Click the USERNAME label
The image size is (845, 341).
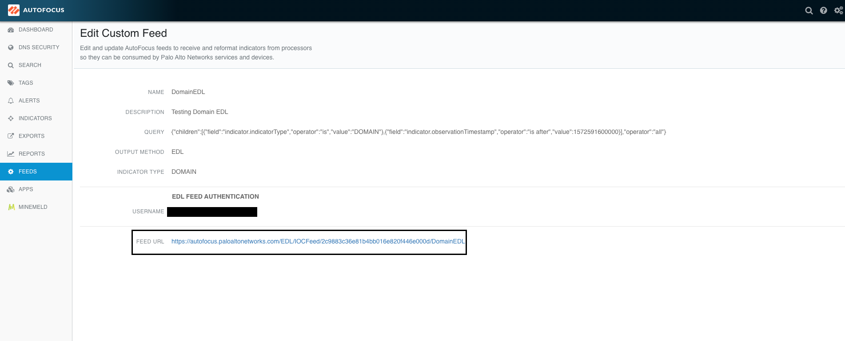148,212
